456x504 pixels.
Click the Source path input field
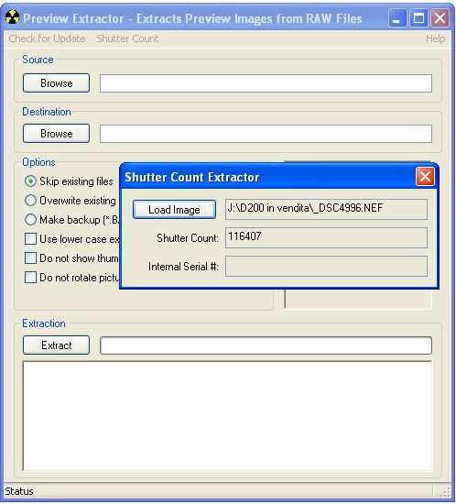click(266, 83)
